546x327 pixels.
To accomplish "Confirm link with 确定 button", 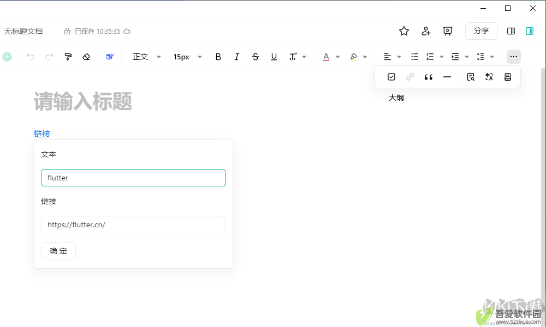I will [x=58, y=251].
